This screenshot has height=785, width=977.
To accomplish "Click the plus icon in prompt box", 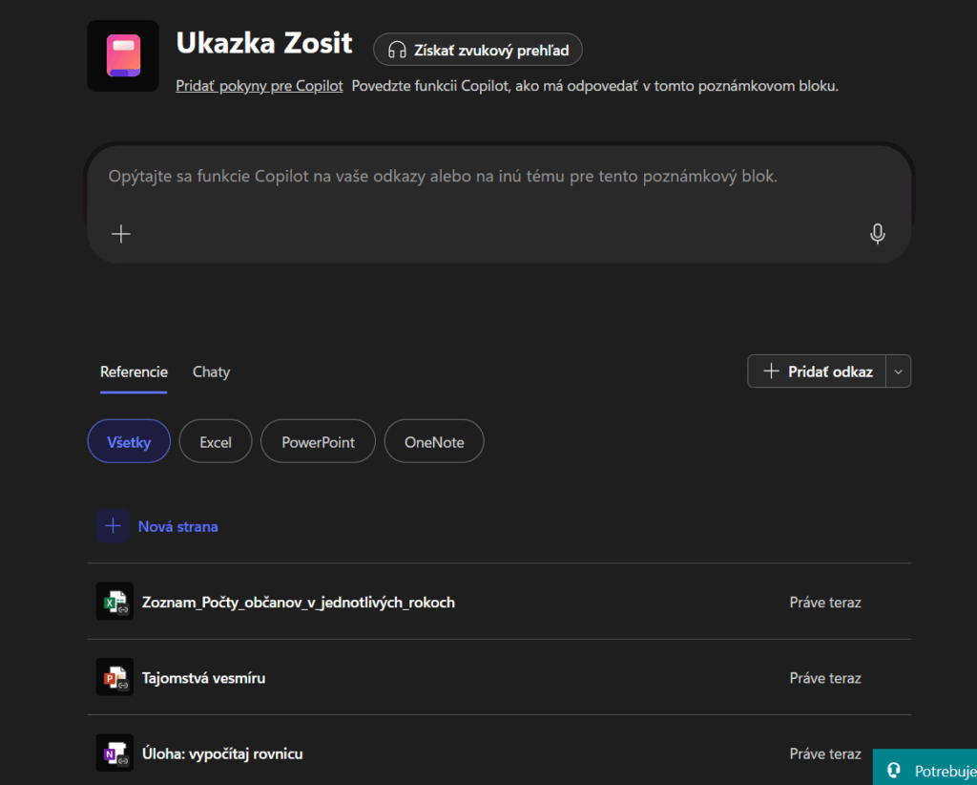I will (x=121, y=234).
